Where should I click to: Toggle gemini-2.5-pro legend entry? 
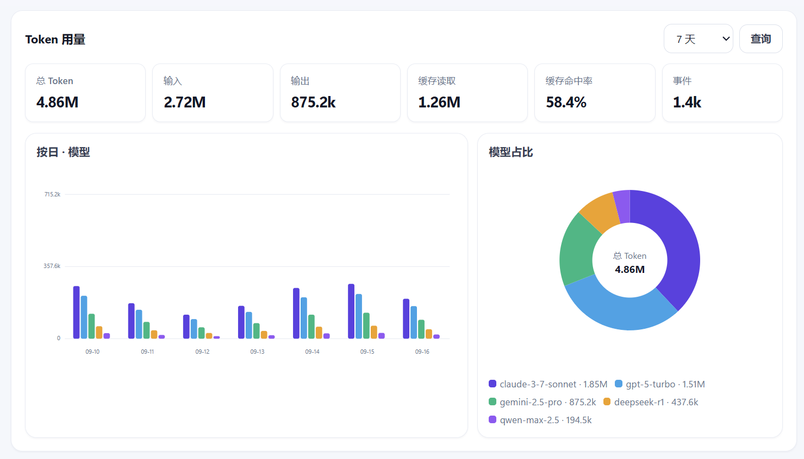point(543,402)
